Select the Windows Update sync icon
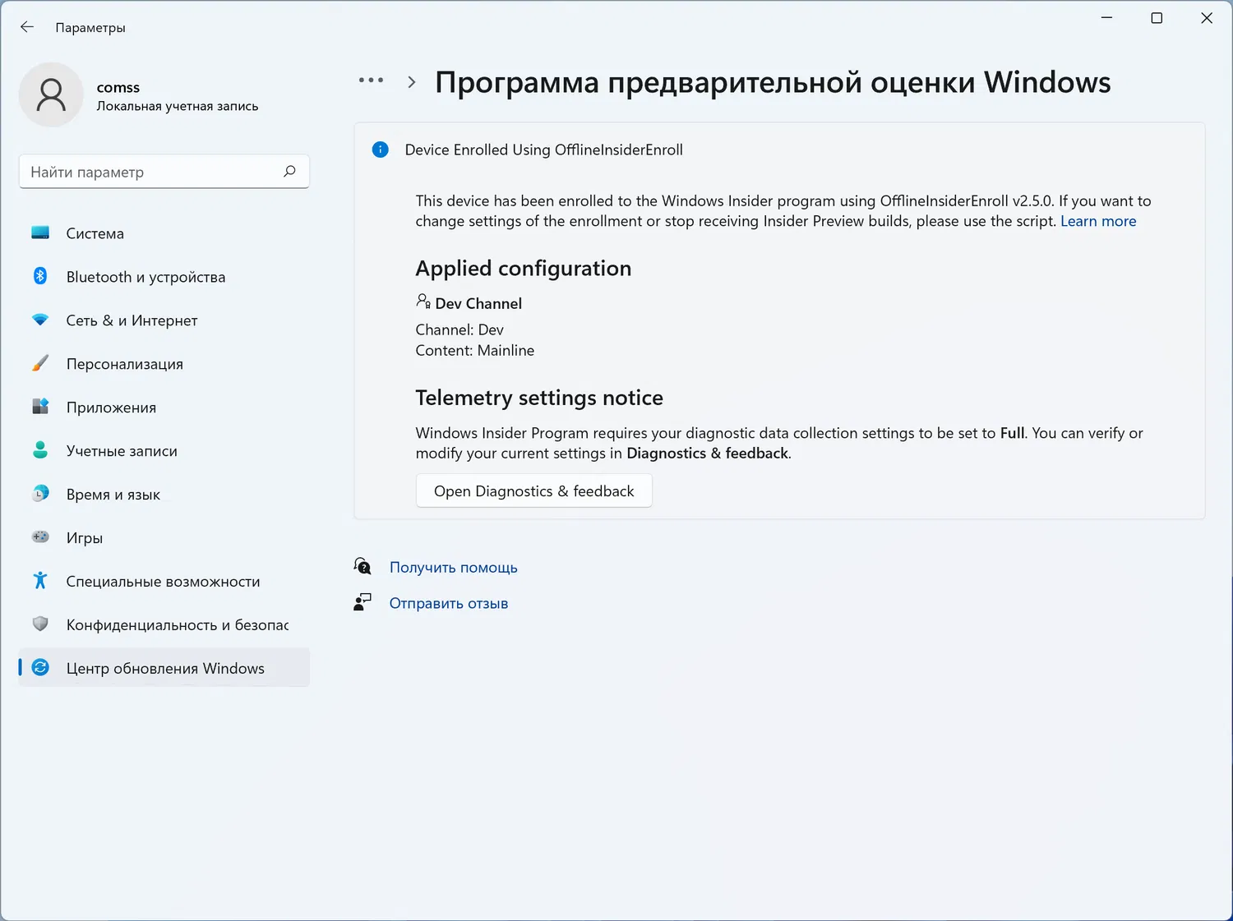This screenshot has height=921, width=1233. click(x=40, y=668)
